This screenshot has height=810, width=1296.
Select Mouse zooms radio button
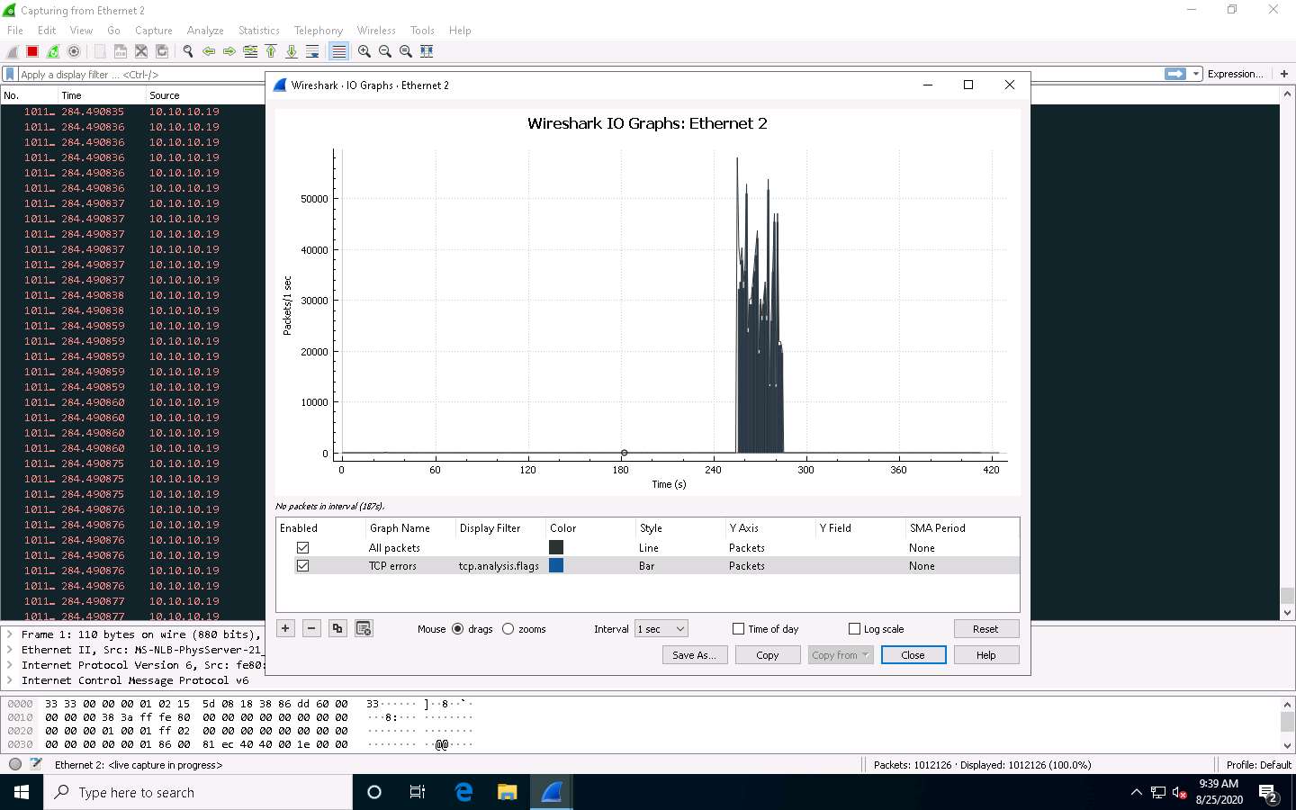[x=508, y=628]
